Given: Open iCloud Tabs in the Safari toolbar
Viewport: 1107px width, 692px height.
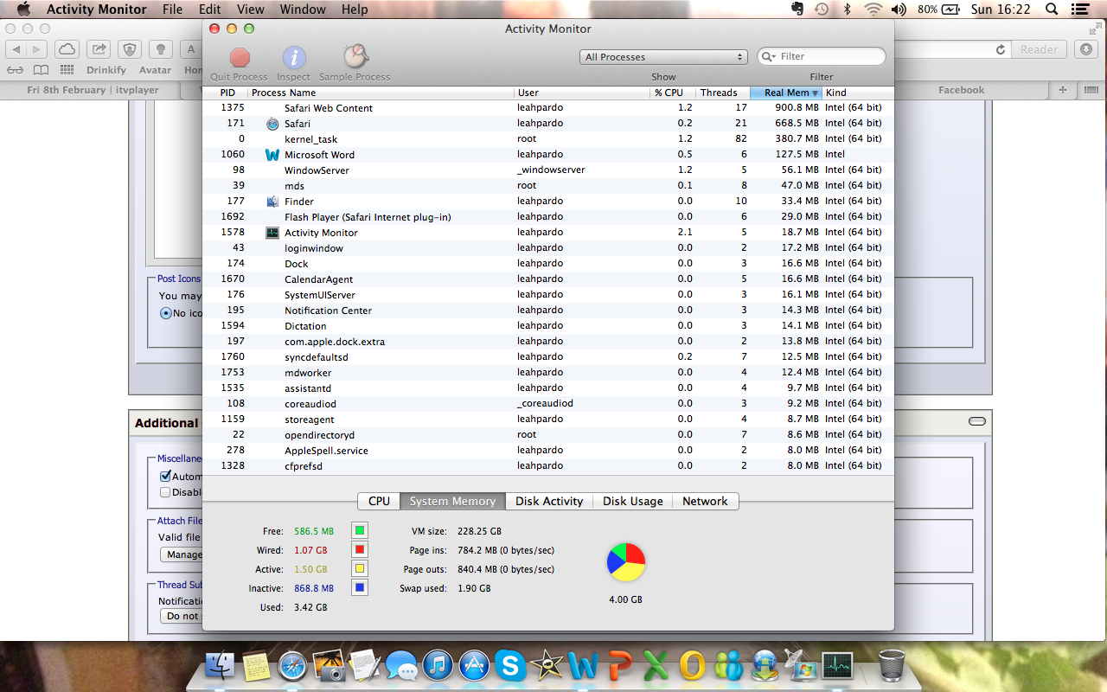Looking at the screenshot, I should pyautogui.click(x=67, y=49).
